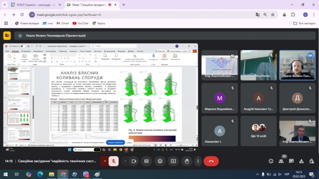
Task: Toggle the camera on in Meet
Action: [x=134, y=161]
